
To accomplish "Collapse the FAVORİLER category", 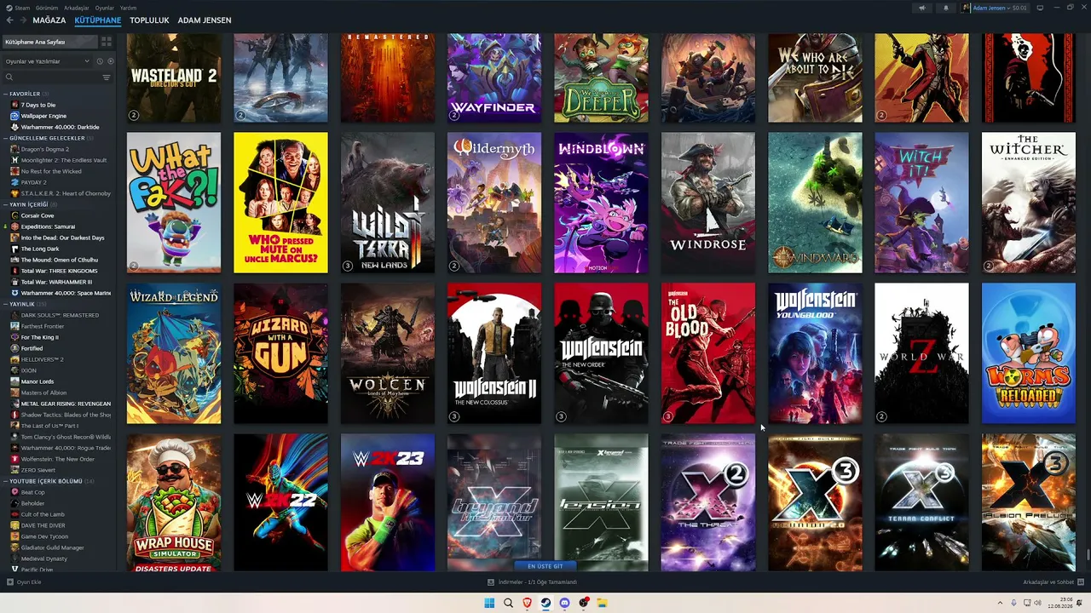I will pos(6,94).
